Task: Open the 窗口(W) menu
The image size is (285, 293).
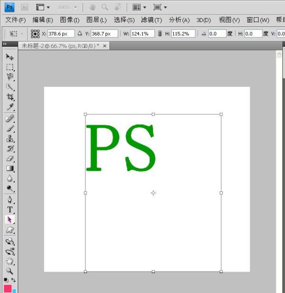Action: (x=258, y=20)
